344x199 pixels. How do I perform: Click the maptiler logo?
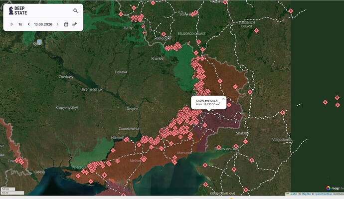pyautogui.click(x=335, y=188)
